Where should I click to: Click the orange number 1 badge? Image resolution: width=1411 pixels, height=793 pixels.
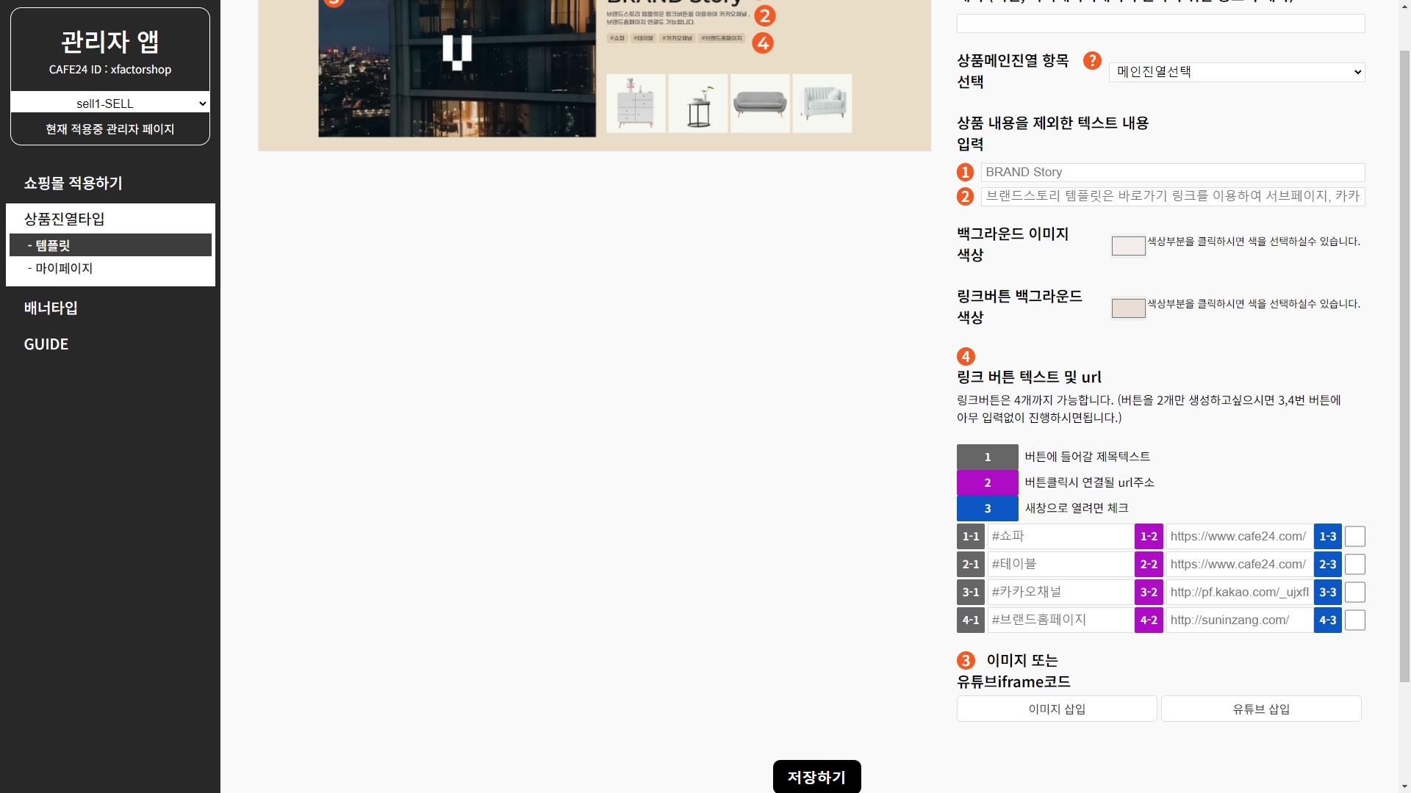click(x=965, y=173)
